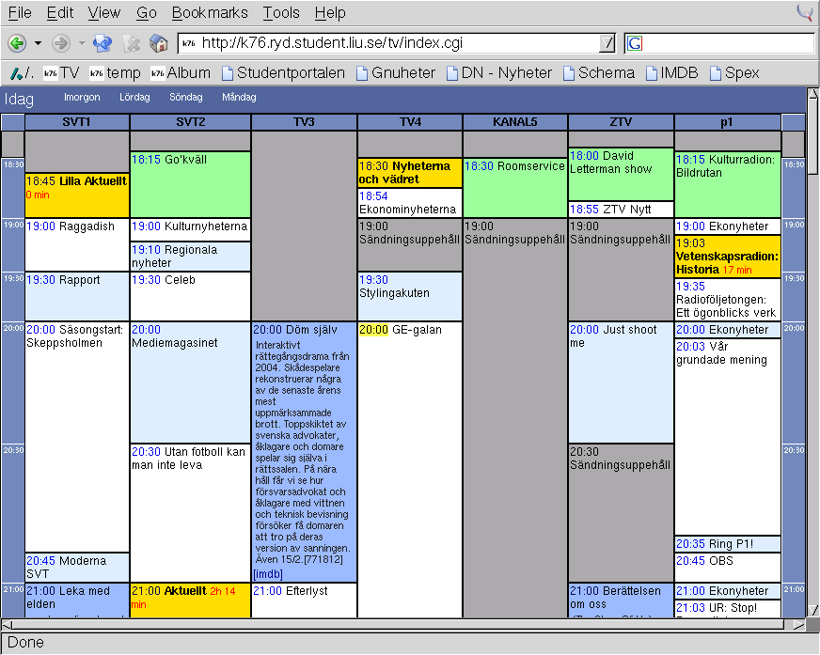Open the Studentportalen bookmark
820x655 pixels.
click(x=283, y=73)
